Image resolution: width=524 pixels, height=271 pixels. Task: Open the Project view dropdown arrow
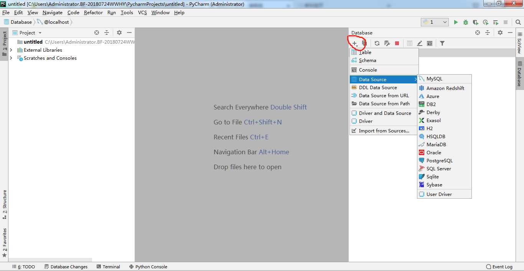40,33
